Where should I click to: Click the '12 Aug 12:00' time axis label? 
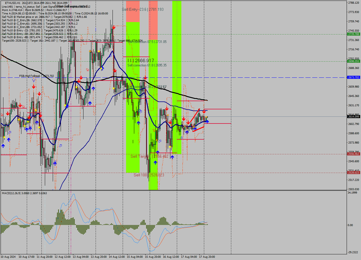tap(63, 257)
